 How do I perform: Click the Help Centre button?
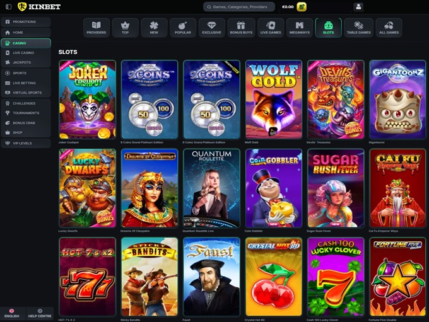(40, 313)
